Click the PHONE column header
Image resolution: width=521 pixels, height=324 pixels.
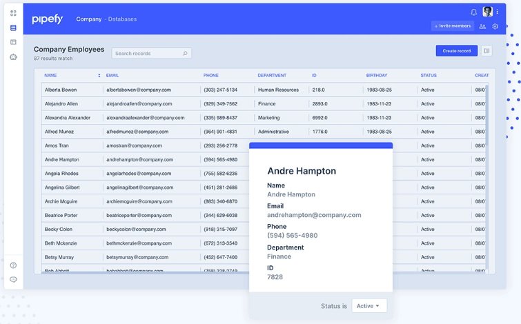click(x=211, y=75)
